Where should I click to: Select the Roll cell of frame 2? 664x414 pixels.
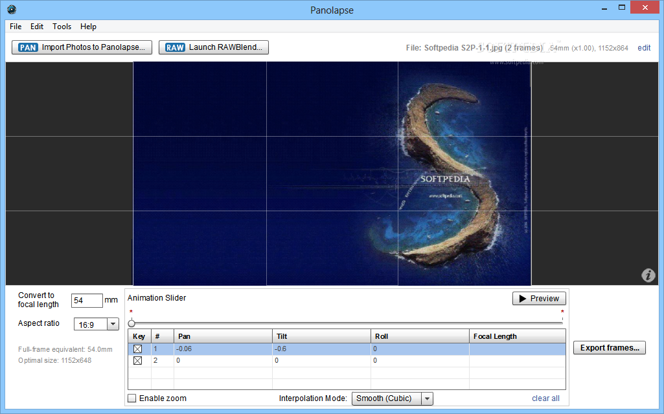[x=420, y=361]
